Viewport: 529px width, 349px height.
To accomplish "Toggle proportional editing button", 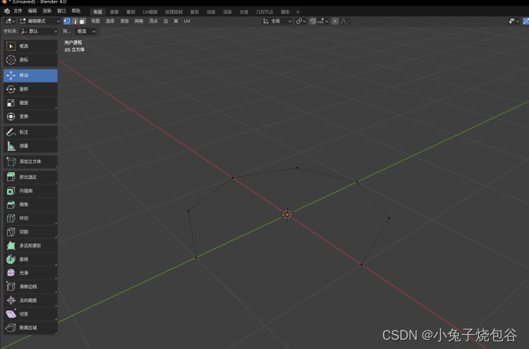I will (x=335, y=21).
